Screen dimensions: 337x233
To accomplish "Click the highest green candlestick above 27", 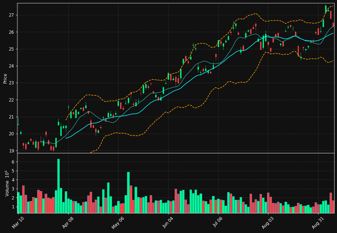I will (326, 9).
